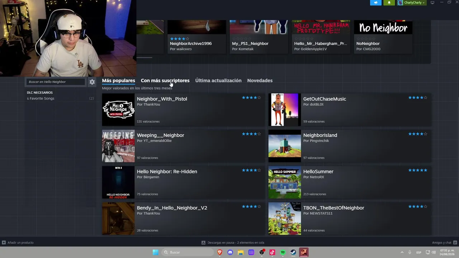Viewport: 459px width, 258px height.
Task: Open the NeighborIsland thumbnail
Action: point(285,146)
